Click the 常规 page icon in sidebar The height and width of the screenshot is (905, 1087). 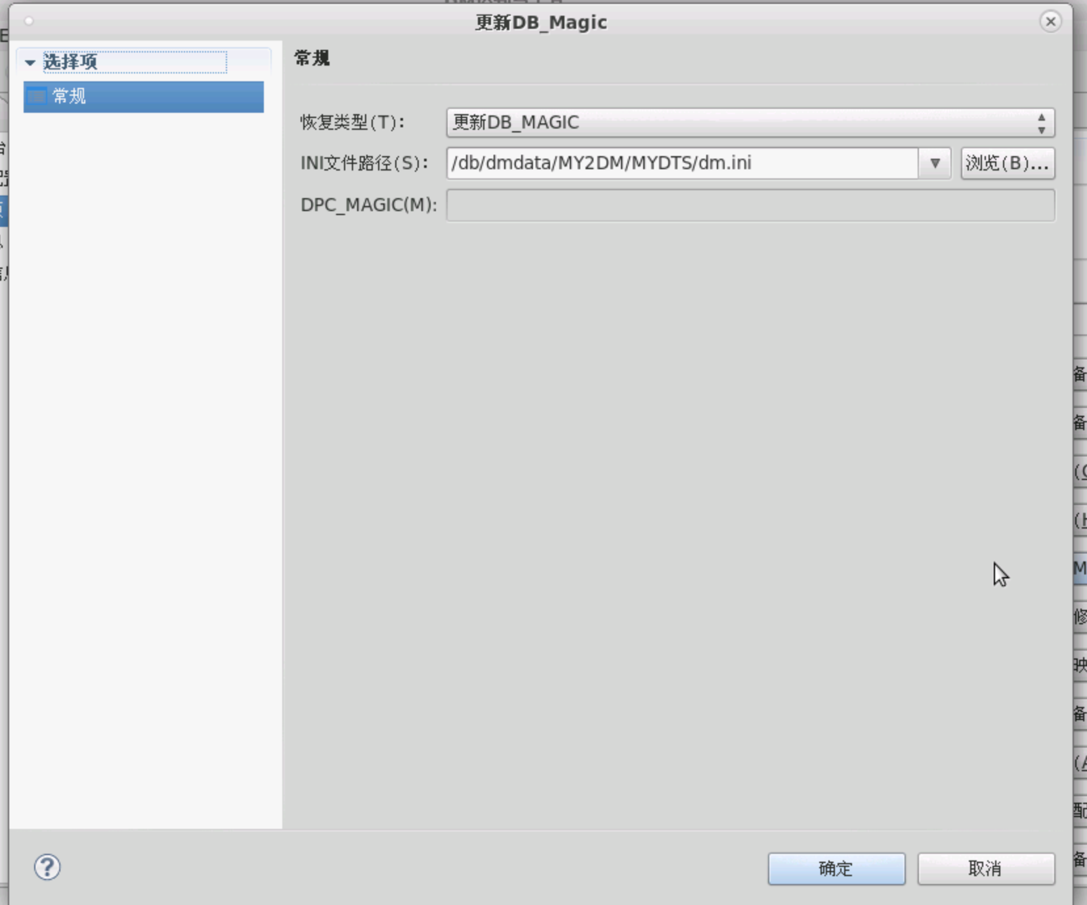tap(37, 96)
